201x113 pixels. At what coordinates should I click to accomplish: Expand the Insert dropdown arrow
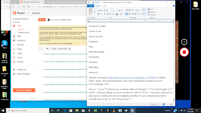[144, 15]
